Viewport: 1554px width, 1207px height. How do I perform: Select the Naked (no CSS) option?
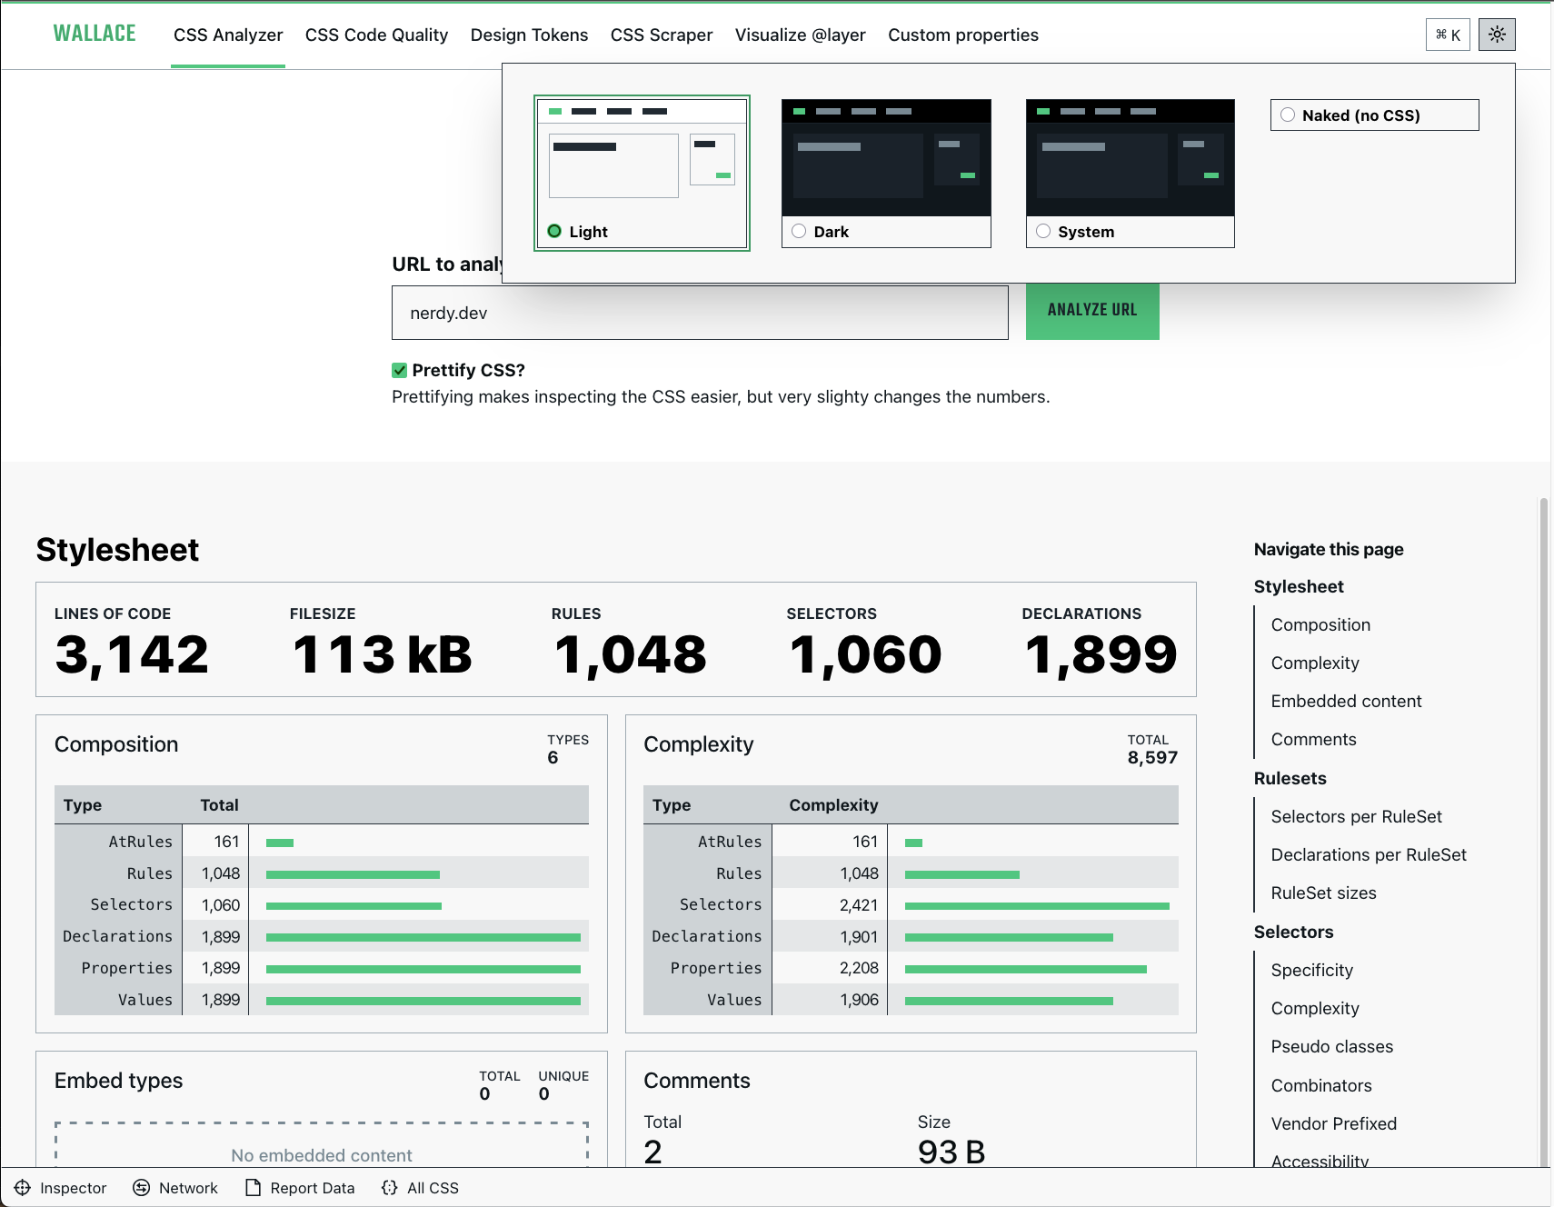pyautogui.click(x=1288, y=115)
